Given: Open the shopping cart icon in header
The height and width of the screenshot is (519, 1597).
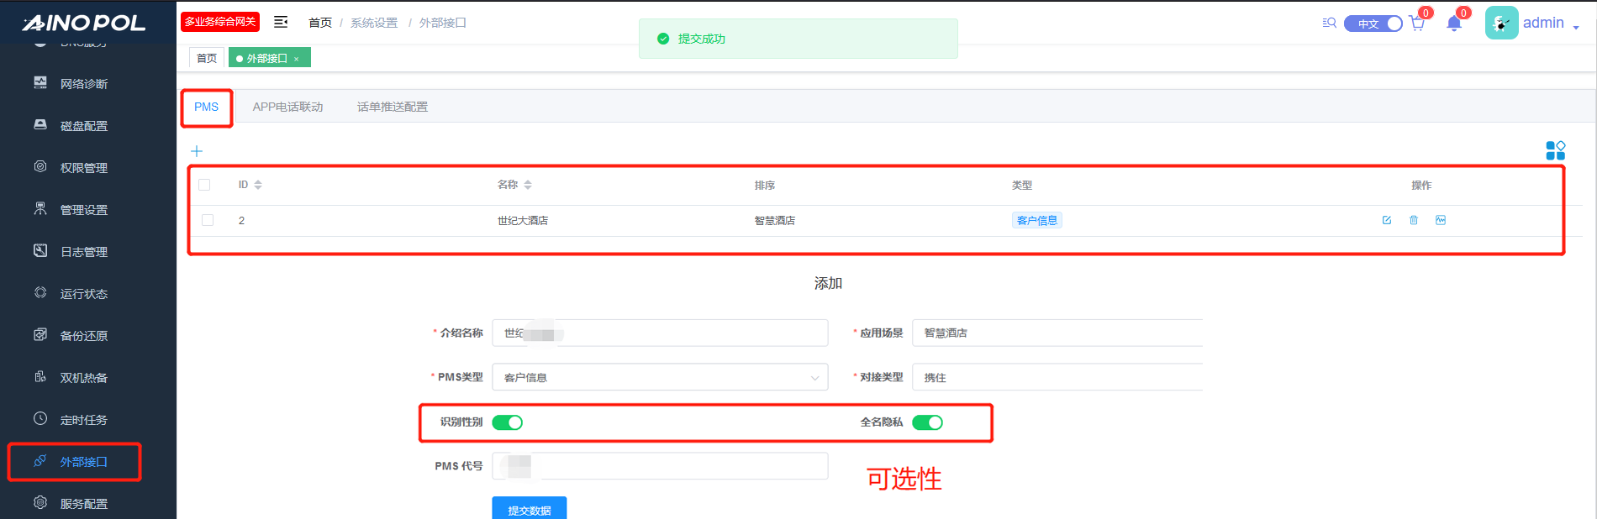Looking at the screenshot, I should (1417, 24).
